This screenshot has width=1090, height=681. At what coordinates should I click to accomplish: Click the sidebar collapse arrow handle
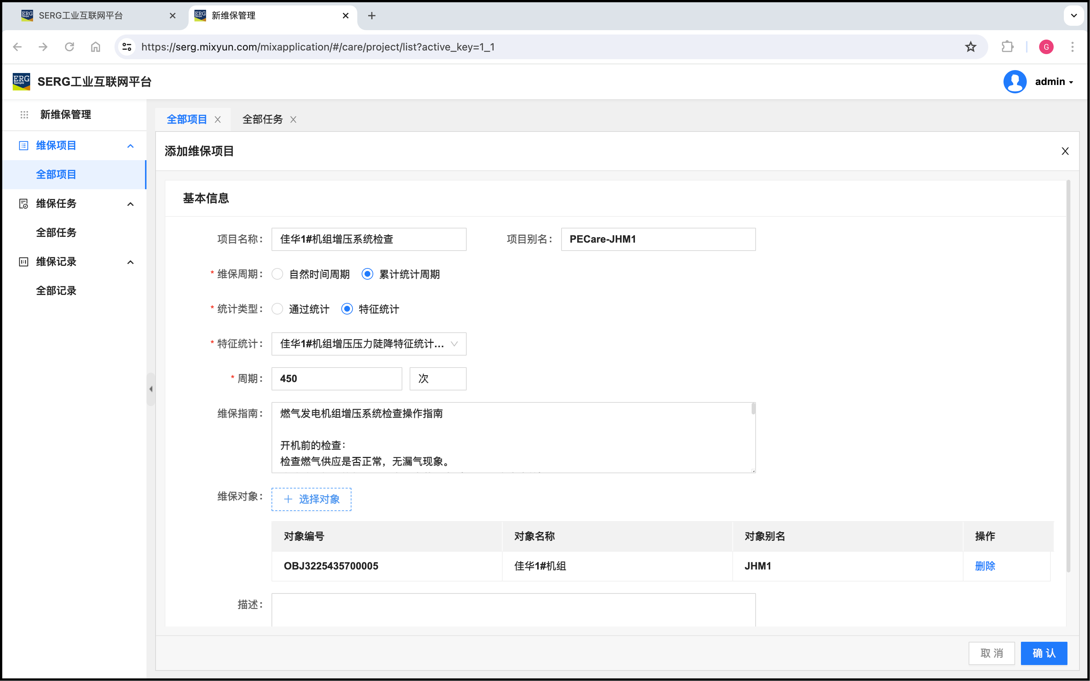[151, 389]
